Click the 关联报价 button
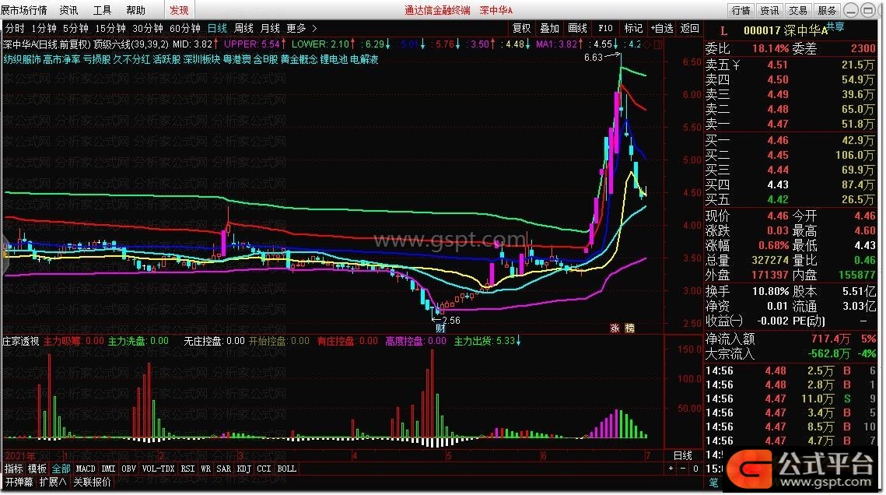Image resolution: width=886 pixels, height=495 pixels. [92, 482]
